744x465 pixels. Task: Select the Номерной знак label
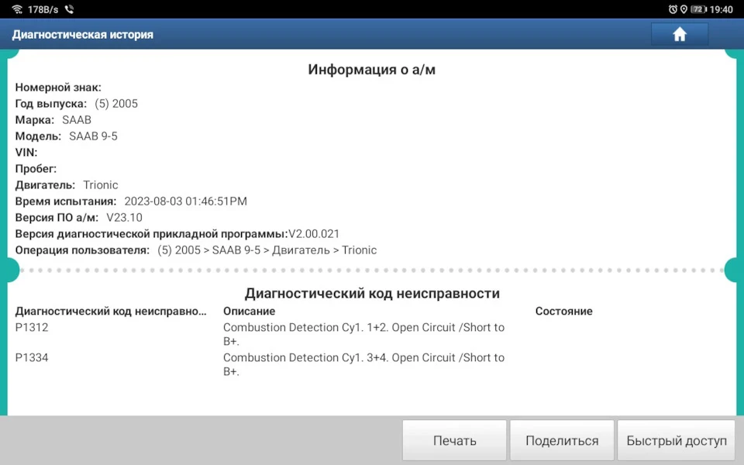coord(58,88)
